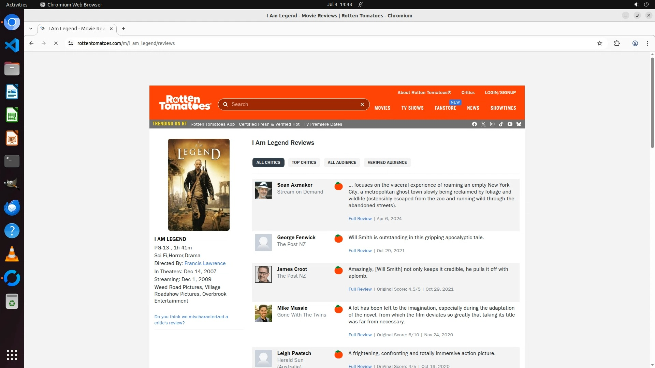655x368 pixels.
Task: Open director Francis Lawrence link
Action: 205,263
